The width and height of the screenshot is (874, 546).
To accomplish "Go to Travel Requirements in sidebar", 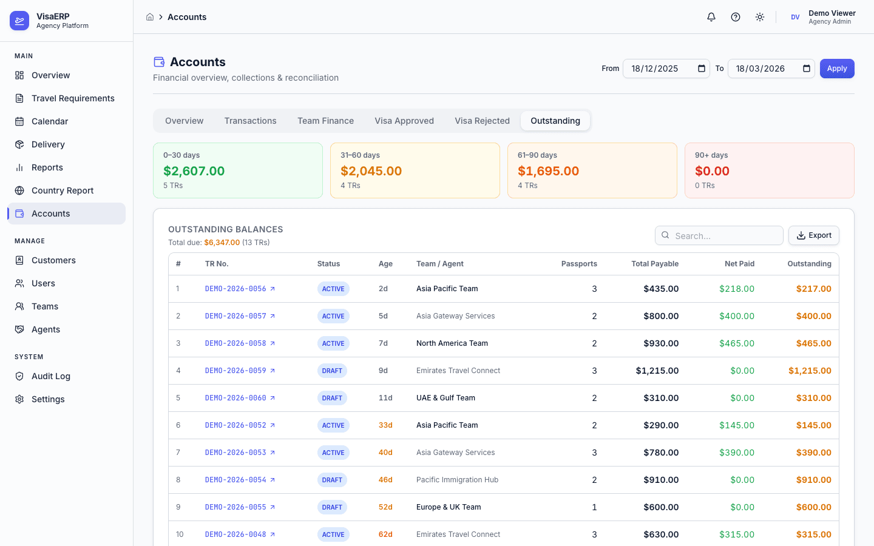I will 73,98.
